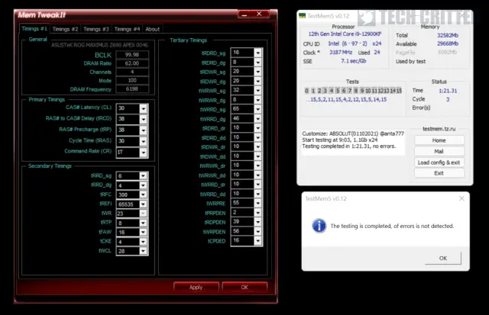
Task: Expand the tCKE dropdown arrow
Action: (143, 242)
